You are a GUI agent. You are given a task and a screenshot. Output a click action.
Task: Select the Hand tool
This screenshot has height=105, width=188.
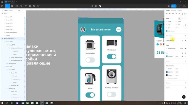point(34,6)
